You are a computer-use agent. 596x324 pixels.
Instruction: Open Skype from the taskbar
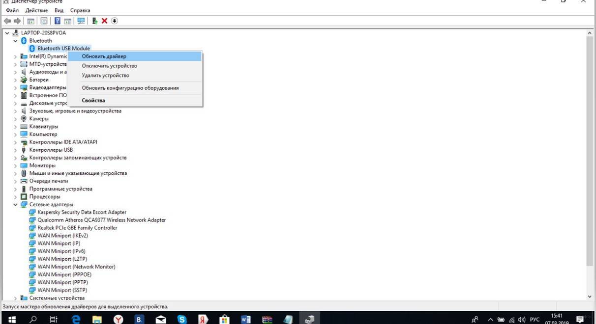tap(182, 319)
